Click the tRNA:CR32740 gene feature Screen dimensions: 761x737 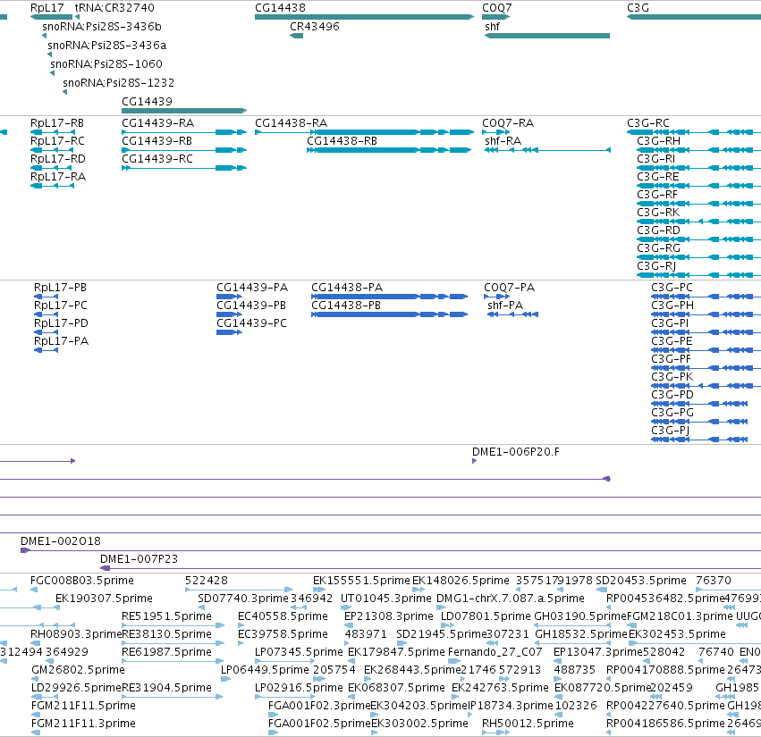pos(77,17)
